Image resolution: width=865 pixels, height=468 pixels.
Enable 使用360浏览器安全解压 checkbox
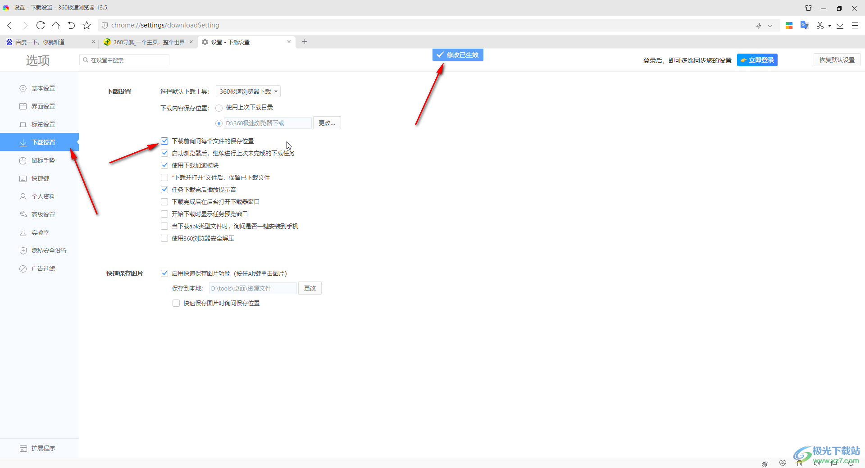click(164, 238)
